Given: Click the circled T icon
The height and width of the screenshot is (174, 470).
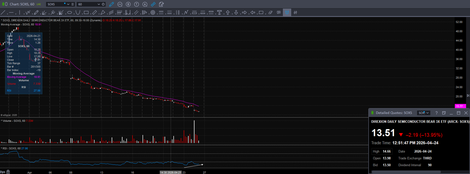Looking at the screenshot, I should 136,4.
